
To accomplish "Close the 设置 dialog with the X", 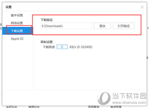I will click(x=142, y=7).
